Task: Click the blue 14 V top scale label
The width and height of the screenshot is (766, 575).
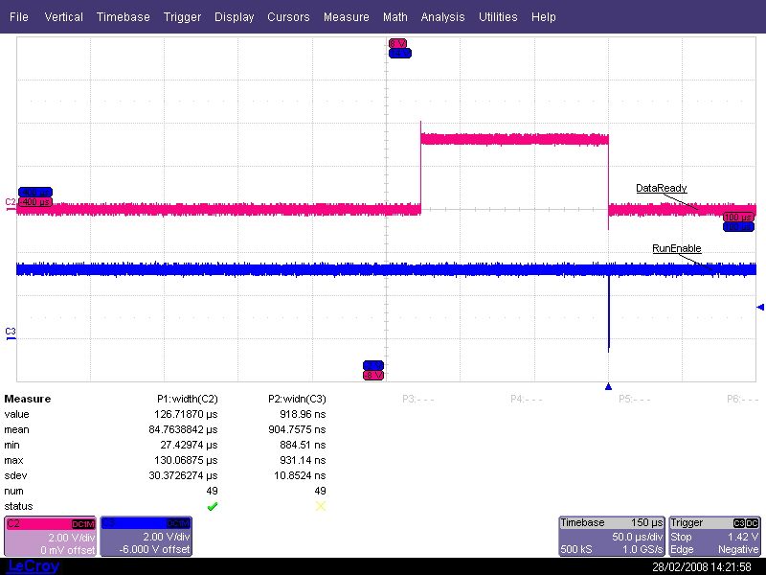Action: click(x=400, y=53)
